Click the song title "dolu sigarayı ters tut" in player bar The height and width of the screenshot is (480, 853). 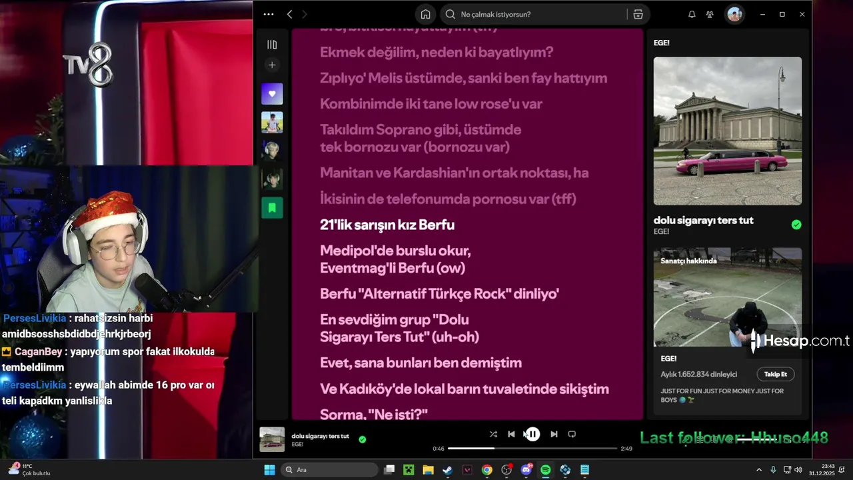pos(321,436)
